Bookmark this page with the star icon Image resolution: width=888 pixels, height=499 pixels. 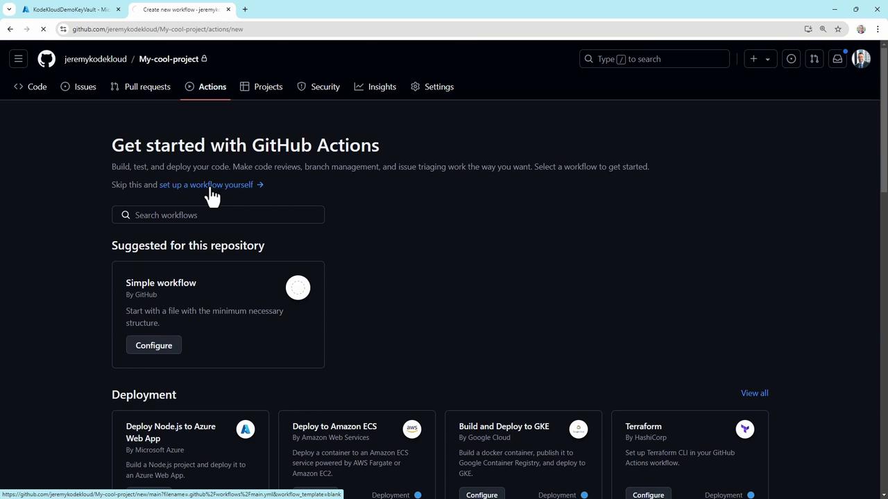838,29
